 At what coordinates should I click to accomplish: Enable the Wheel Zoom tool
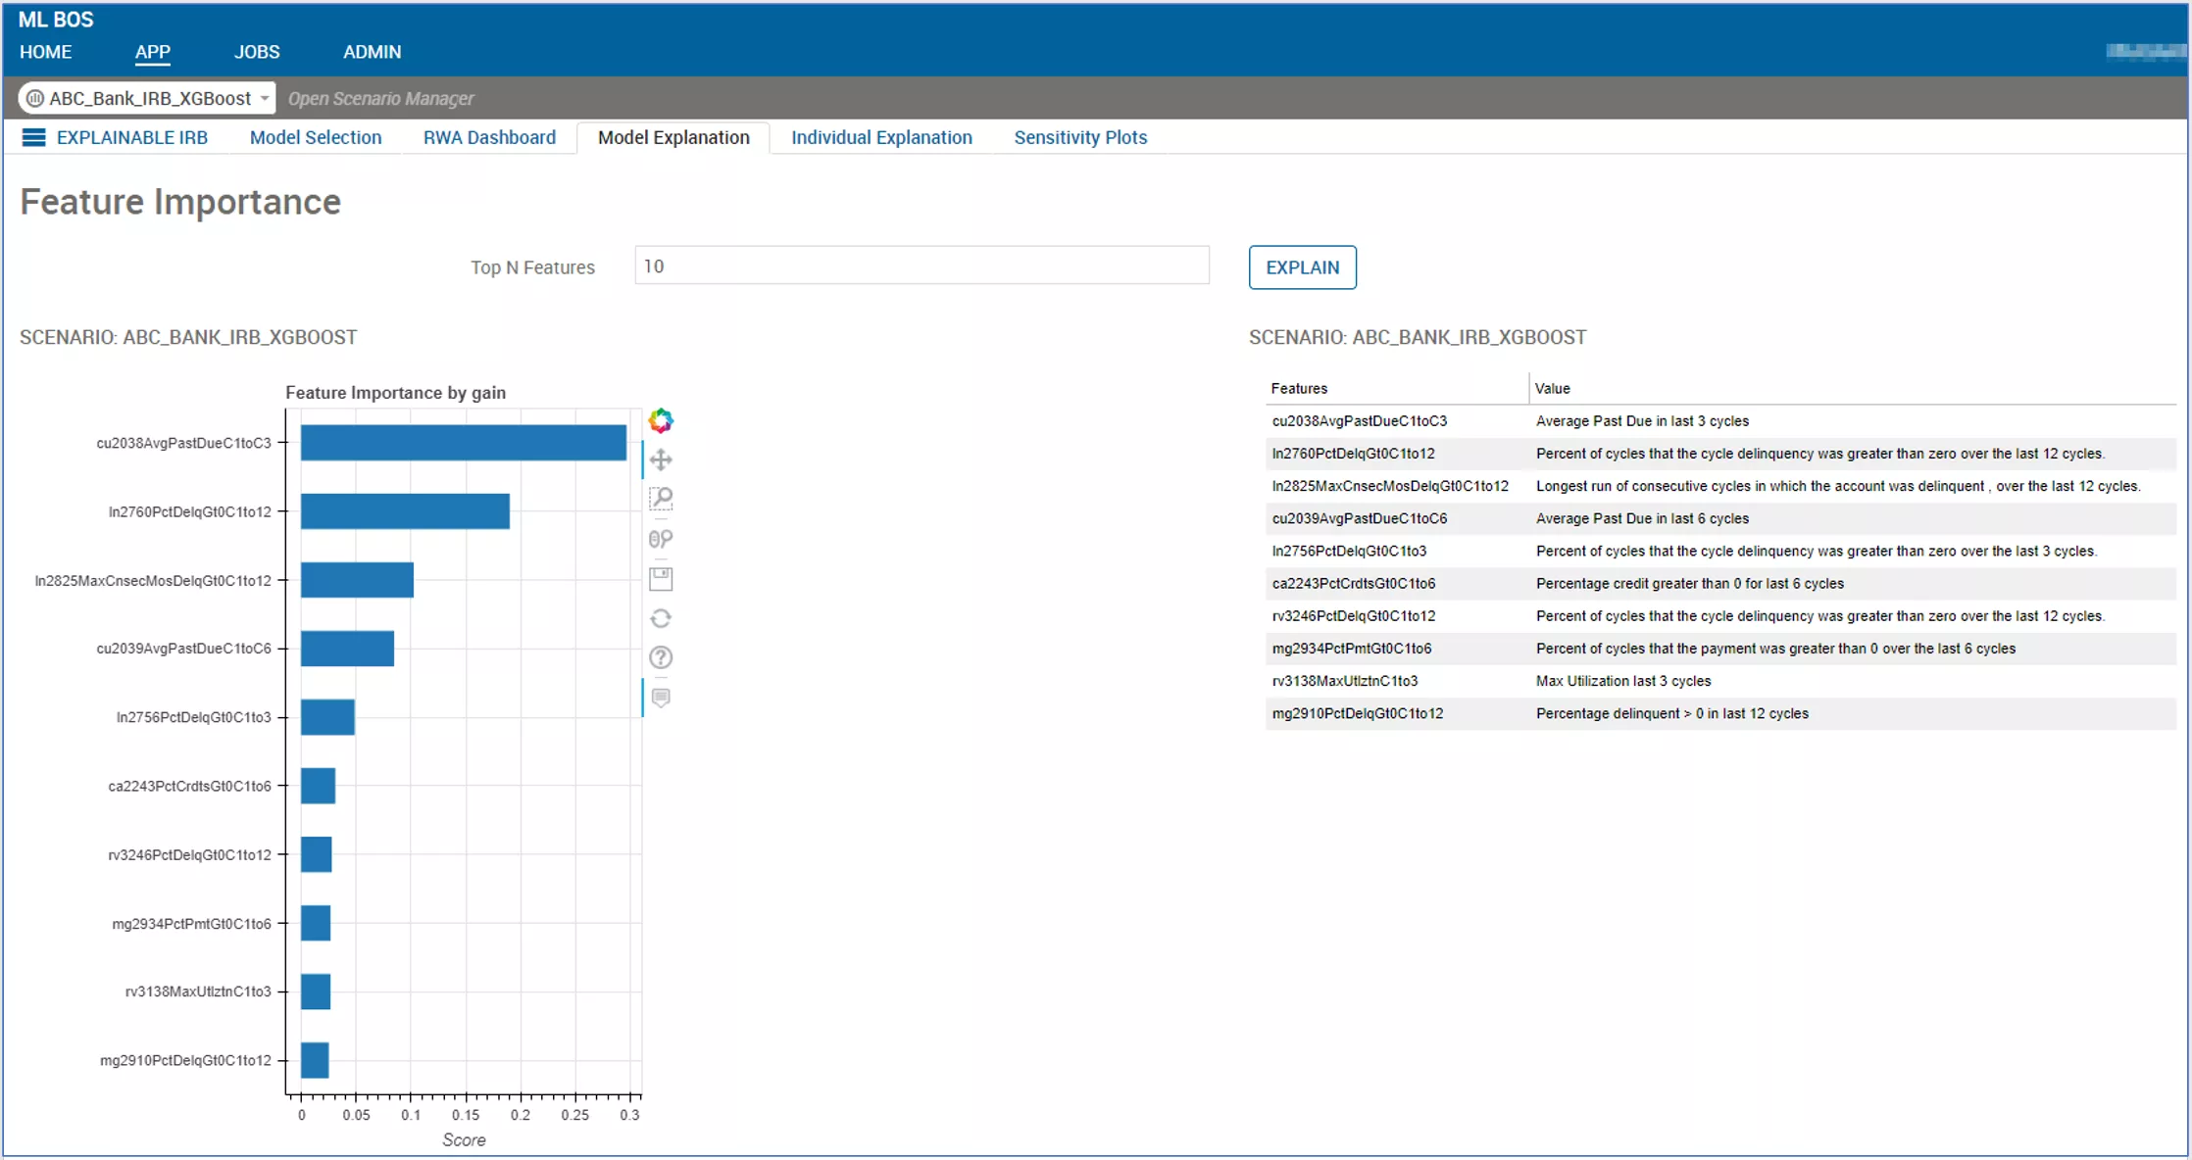click(x=661, y=539)
